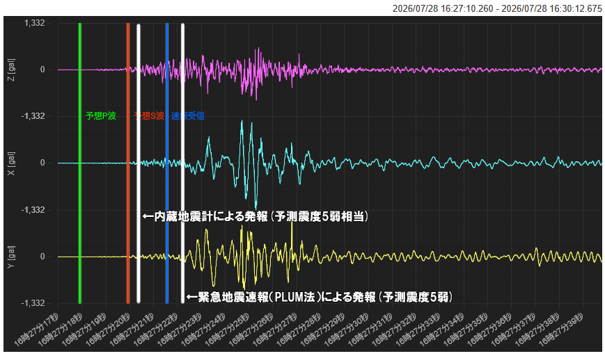Click the 16時27分37秒 time label

pos(513,329)
